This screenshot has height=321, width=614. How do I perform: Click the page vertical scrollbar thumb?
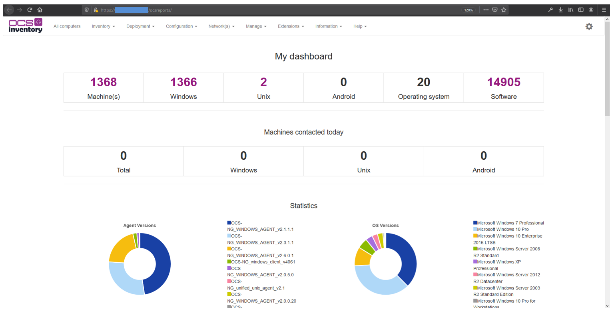pyautogui.click(x=607, y=69)
